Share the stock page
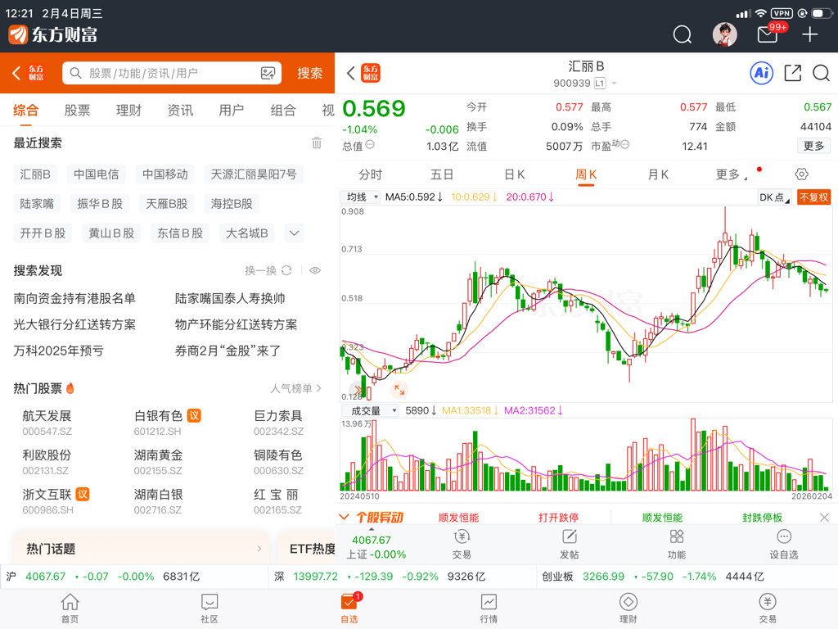The height and width of the screenshot is (629, 838). (x=792, y=73)
